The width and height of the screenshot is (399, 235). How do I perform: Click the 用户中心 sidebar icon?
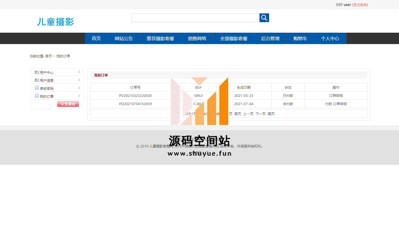click(37, 72)
